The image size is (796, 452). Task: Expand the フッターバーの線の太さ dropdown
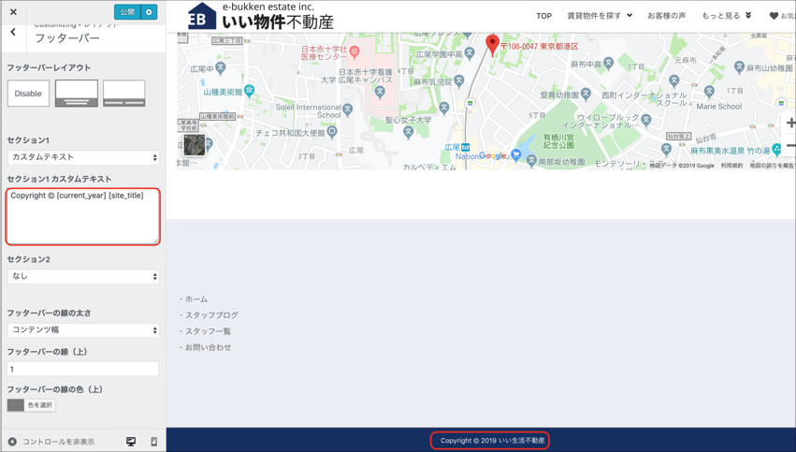pos(83,330)
